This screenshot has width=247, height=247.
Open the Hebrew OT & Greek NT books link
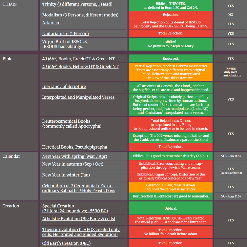pyautogui.click(x=80, y=67)
